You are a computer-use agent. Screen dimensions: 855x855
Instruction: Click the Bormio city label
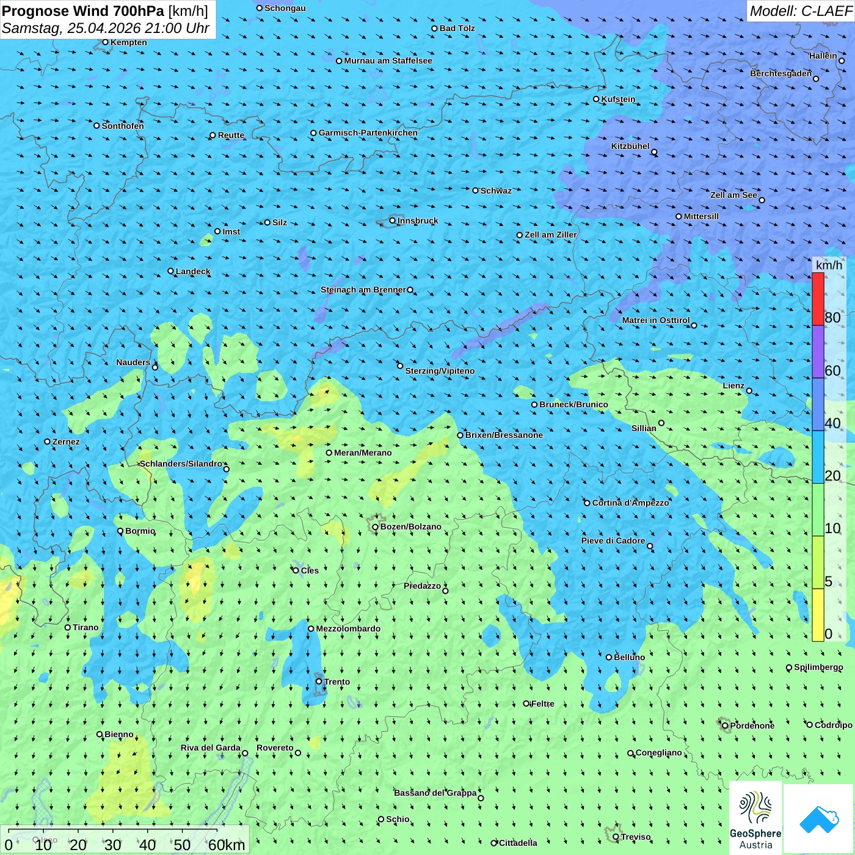coord(140,531)
